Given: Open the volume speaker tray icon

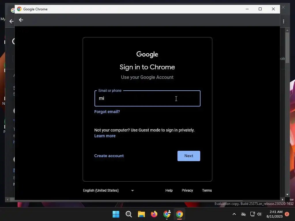Looking at the screenshot, I should tap(260, 214).
